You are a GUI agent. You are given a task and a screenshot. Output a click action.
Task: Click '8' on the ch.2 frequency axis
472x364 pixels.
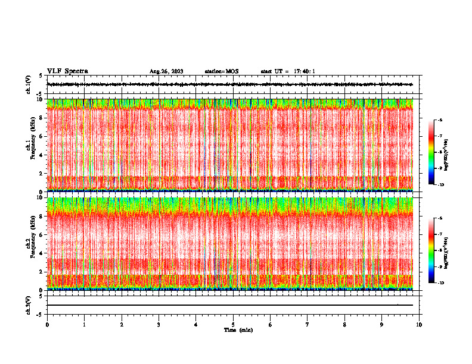(x=41, y=216)
